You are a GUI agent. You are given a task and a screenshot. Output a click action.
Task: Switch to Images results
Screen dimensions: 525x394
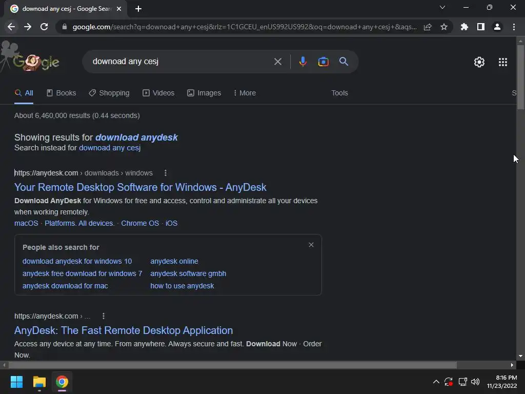(204, 93)
